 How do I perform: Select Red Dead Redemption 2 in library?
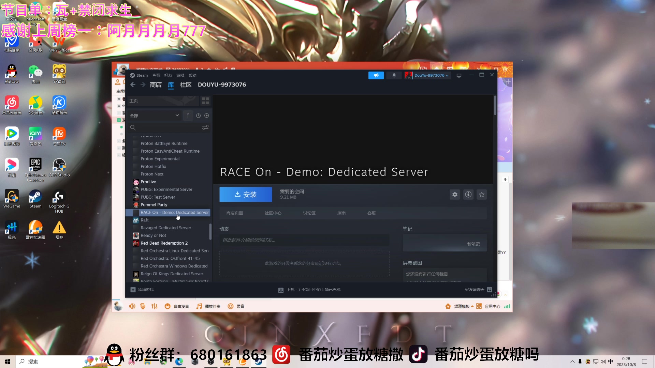(163, 243)
